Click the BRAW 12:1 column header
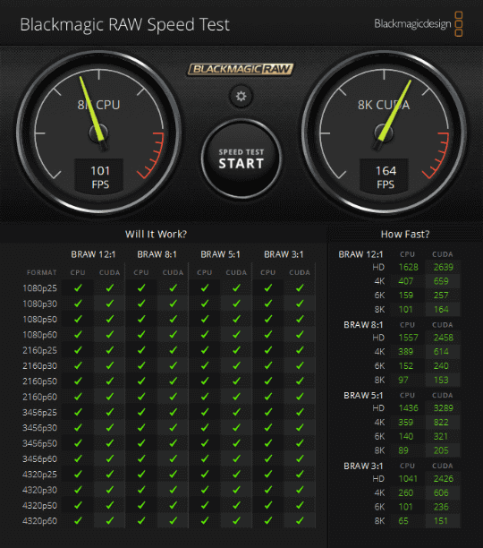 [x=93, y=254]
